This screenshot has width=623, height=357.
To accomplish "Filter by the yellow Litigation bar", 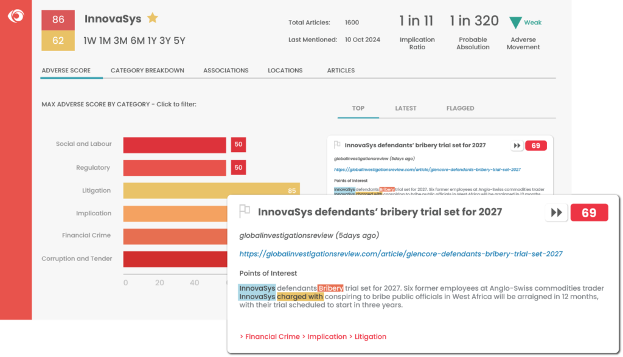I will (x=211, y=190).
